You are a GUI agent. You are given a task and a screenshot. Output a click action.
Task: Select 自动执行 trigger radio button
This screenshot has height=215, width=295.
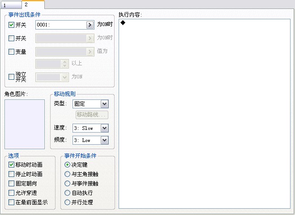click(67, 193)
